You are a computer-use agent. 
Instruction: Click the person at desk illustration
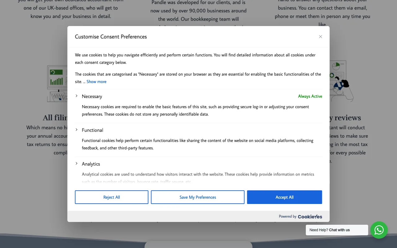341,82
